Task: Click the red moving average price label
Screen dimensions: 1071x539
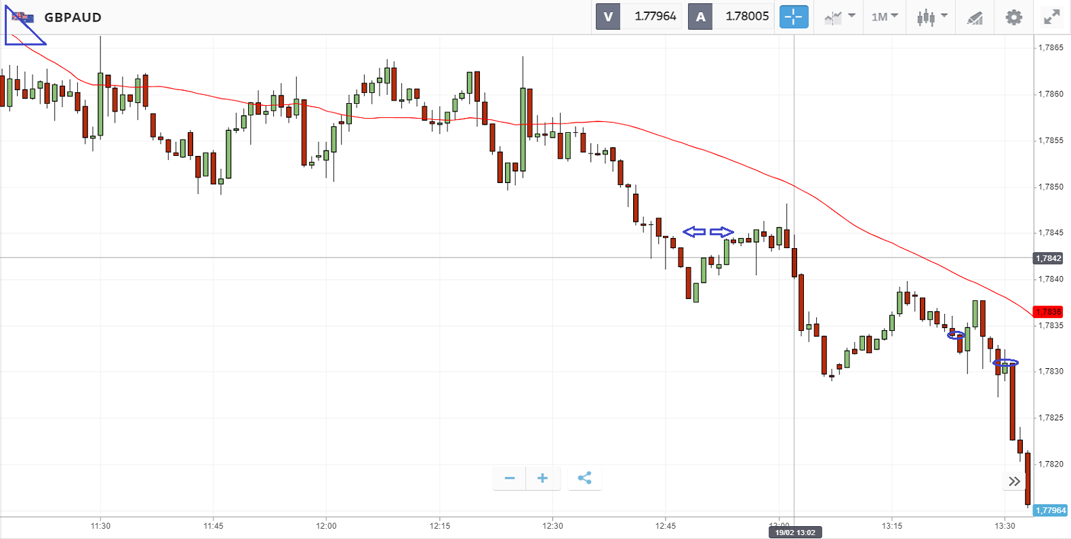Action: [1049, 312]
